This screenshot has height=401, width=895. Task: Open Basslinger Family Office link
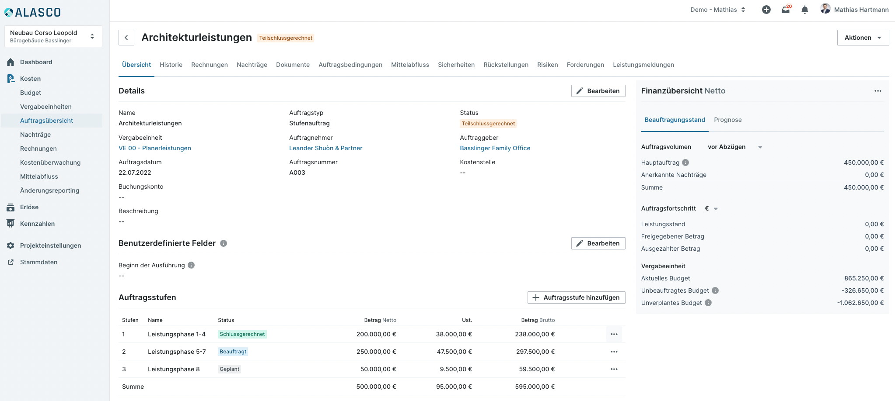click(495, 148)
